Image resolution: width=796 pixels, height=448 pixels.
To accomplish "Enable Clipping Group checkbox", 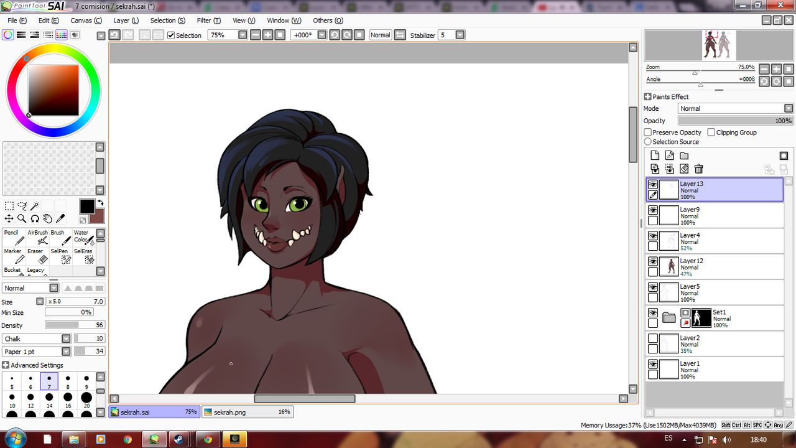I will click(x=711, y=133).
